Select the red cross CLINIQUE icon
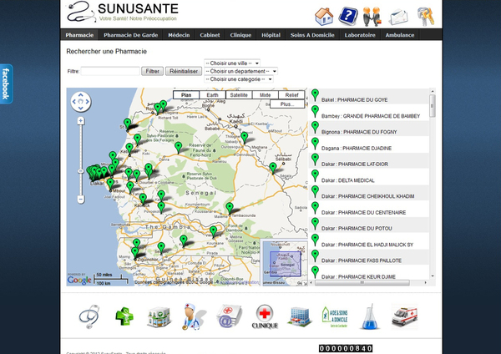This screenshot has height=354, width=501. click(x=265, y=316)
